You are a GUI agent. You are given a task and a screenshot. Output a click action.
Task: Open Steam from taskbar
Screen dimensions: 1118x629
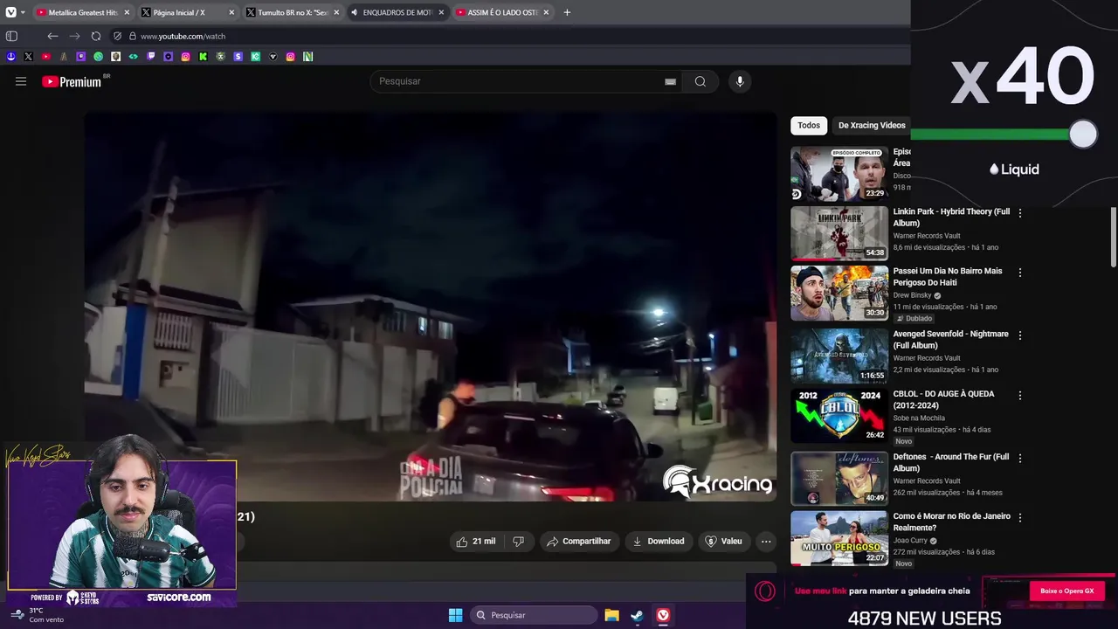[x=638, y=615]
